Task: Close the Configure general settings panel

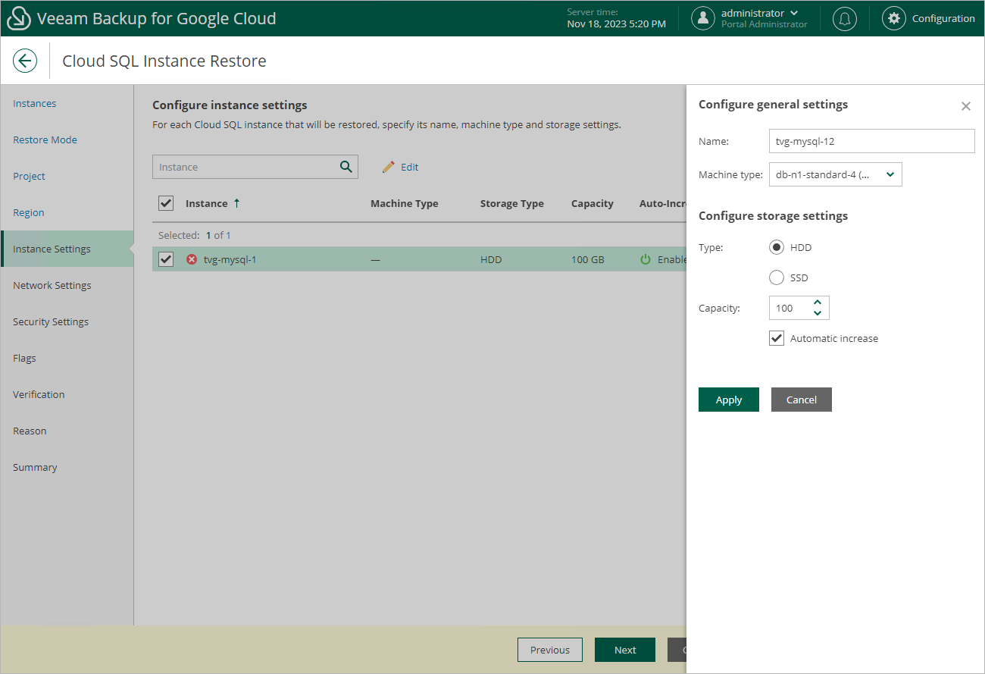Action: click(965, 106)
